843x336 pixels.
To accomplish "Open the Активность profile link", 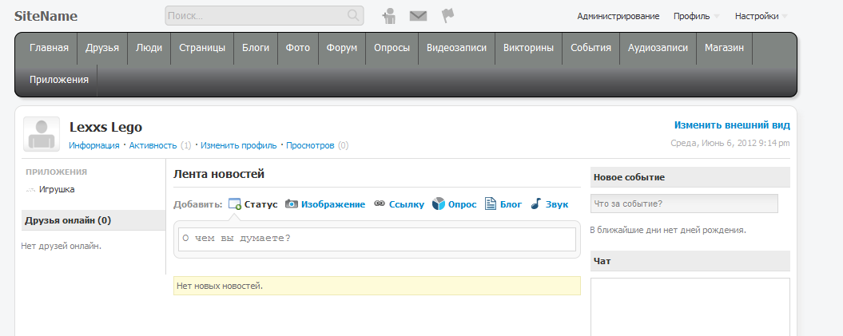I will 153,145.
